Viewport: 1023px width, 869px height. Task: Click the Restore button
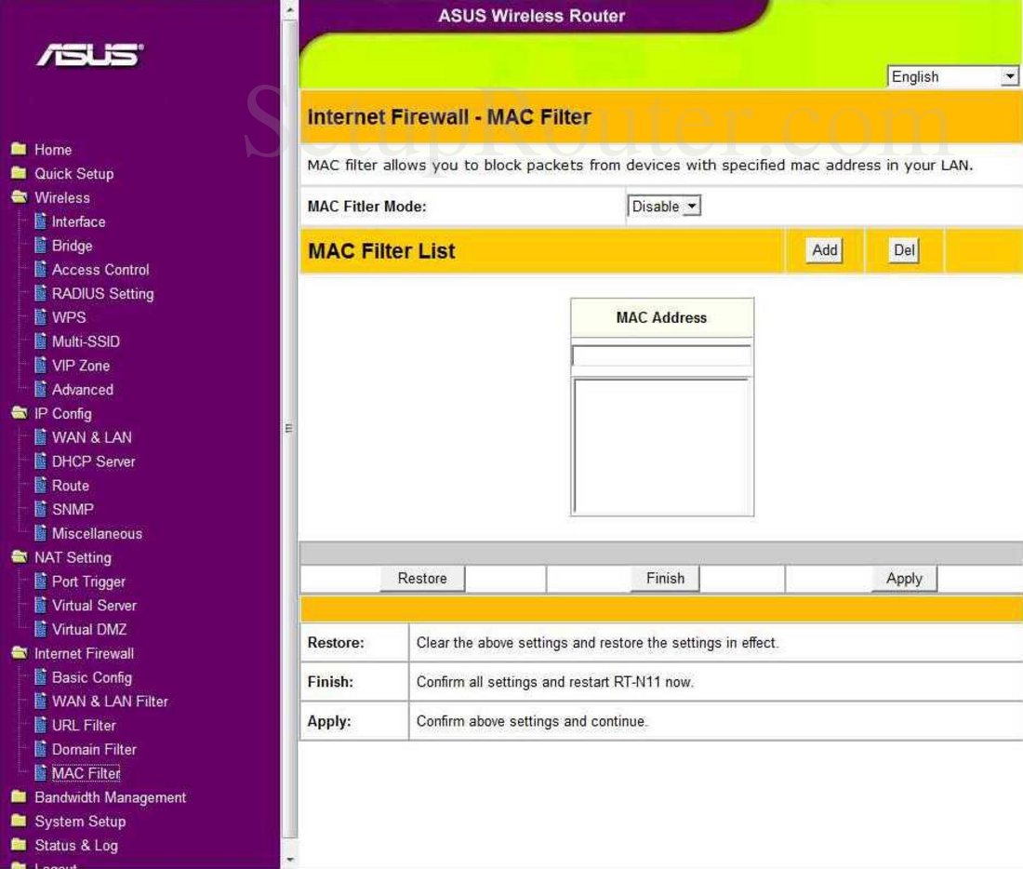click(421, 578)
